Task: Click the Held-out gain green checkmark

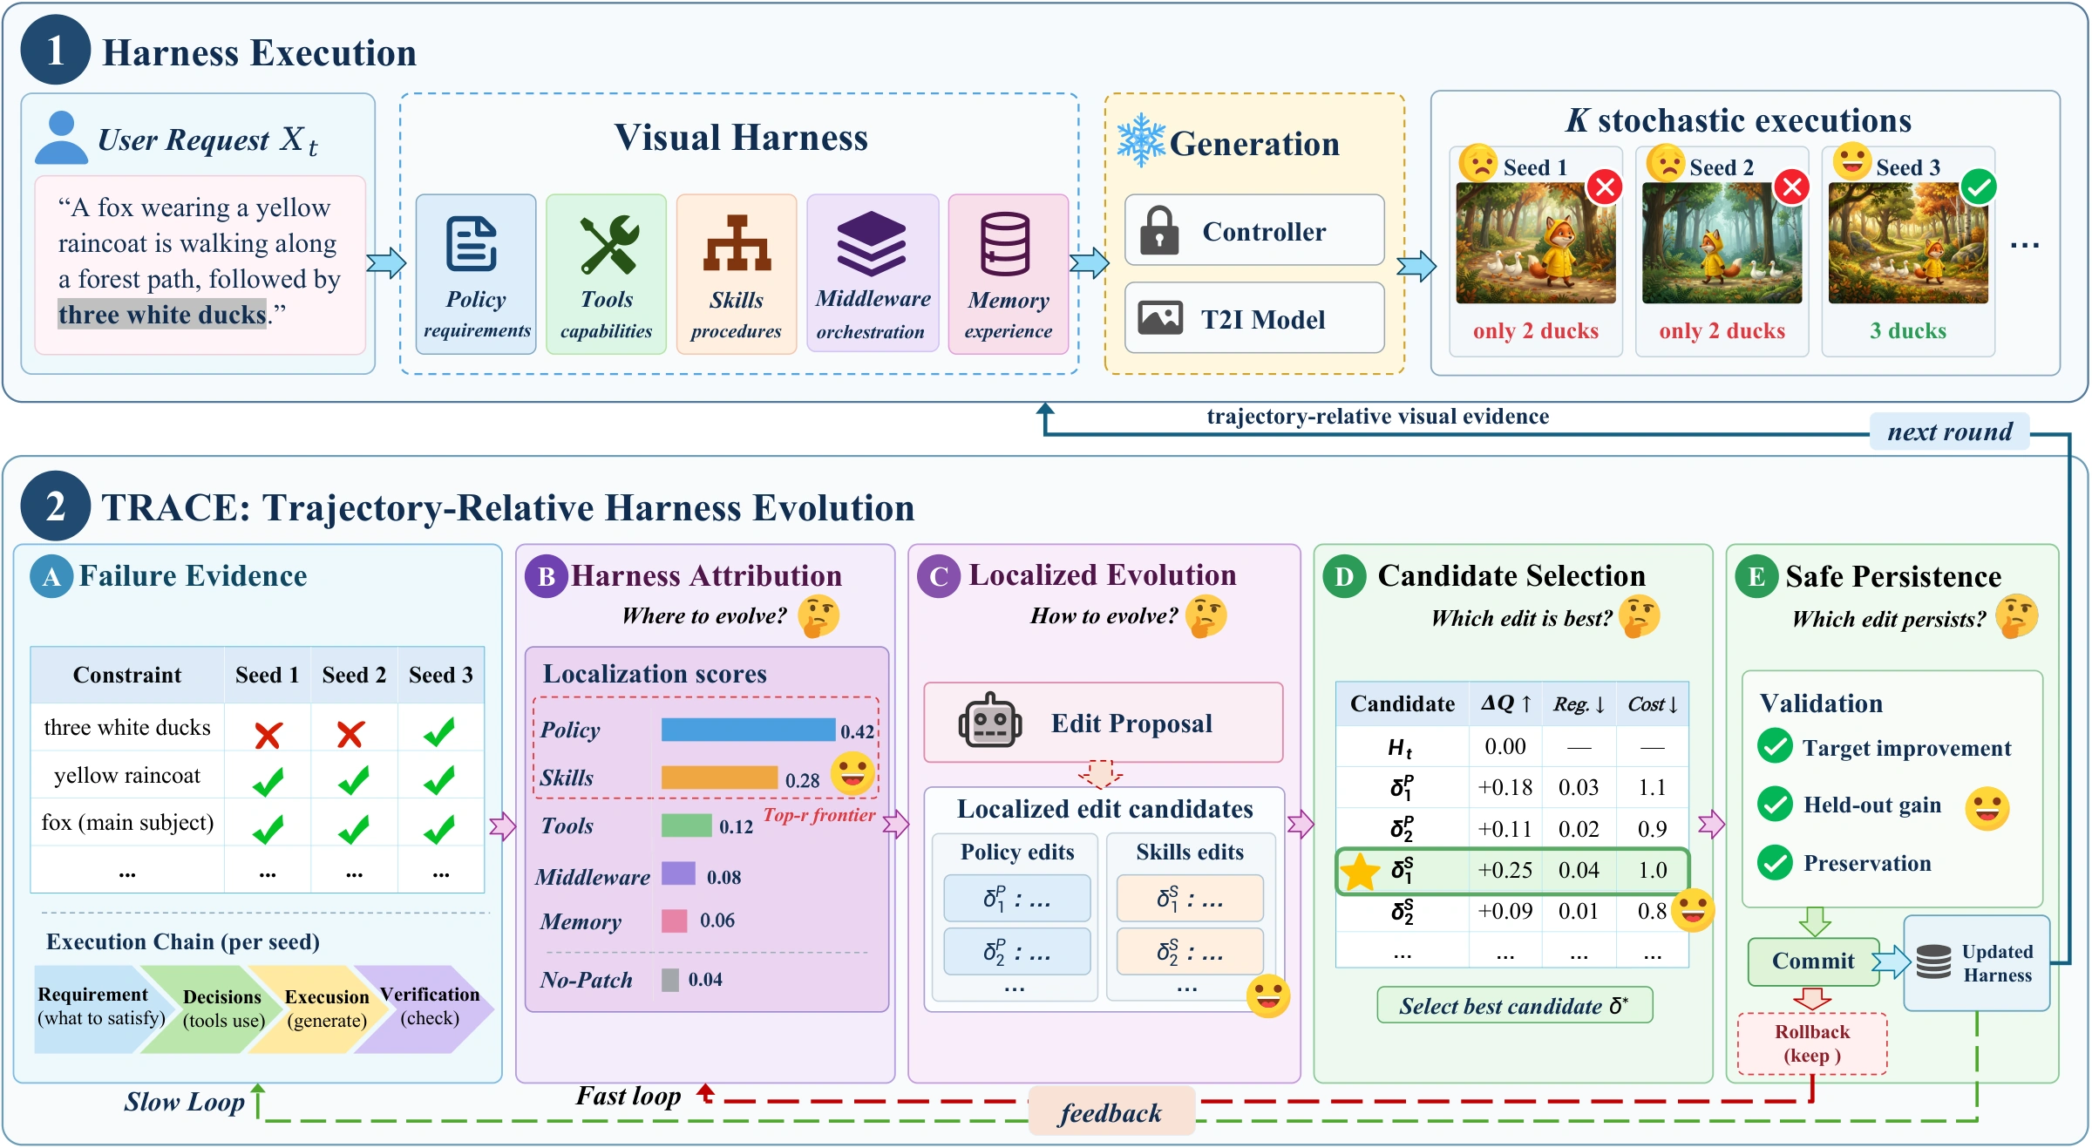Action: coord(1775,804)
